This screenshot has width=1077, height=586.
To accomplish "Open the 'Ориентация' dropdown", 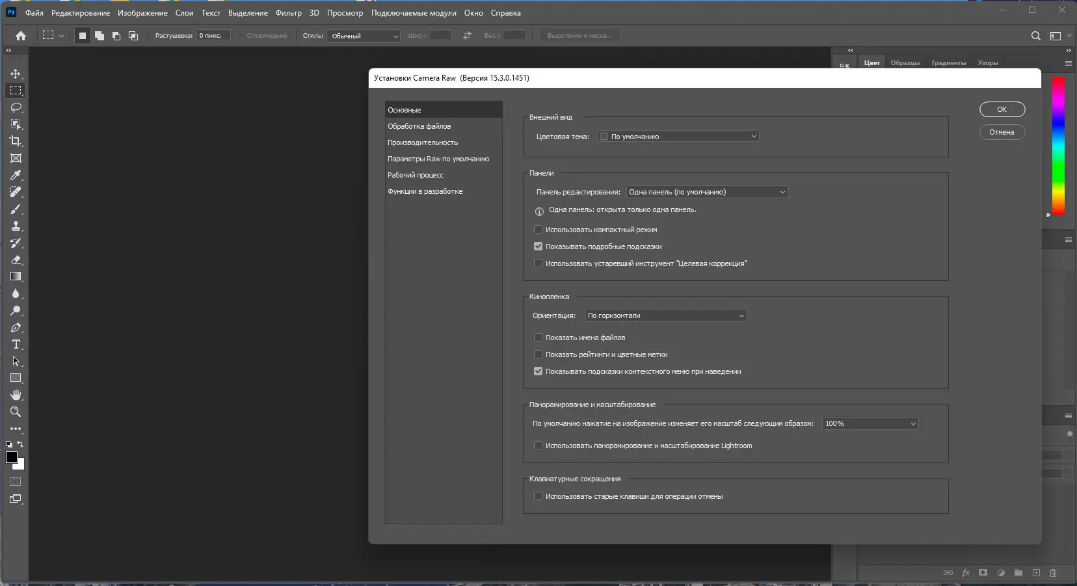I will (665, 315).
